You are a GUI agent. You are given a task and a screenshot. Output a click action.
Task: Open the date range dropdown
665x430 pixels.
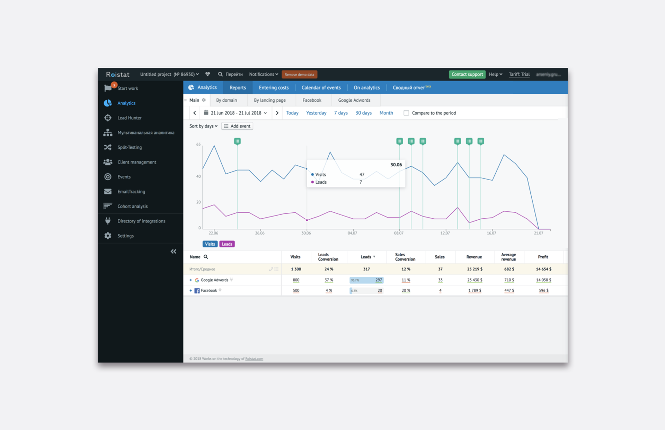(x=236, y=113)
